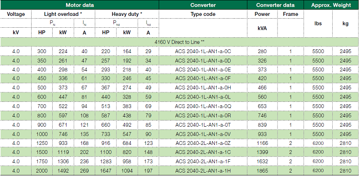
Task: Click the 916 HP heavy duty value
Action: (106, 143)
